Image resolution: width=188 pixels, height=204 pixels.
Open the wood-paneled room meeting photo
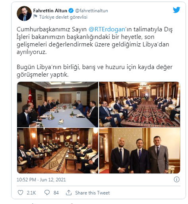pyautogui.click(x=58, y=150)
